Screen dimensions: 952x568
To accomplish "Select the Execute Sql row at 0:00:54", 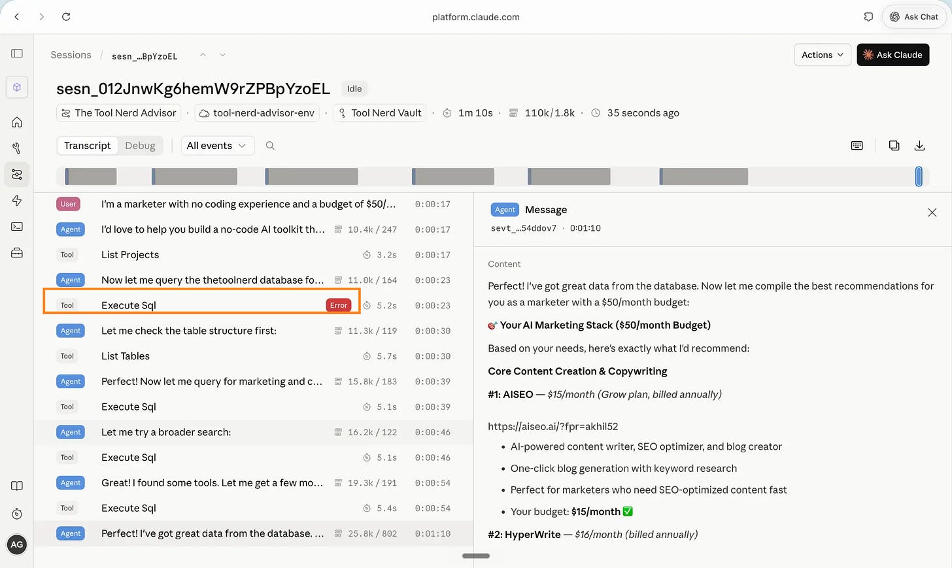I will pyautogui.click(x=254, y=509).
